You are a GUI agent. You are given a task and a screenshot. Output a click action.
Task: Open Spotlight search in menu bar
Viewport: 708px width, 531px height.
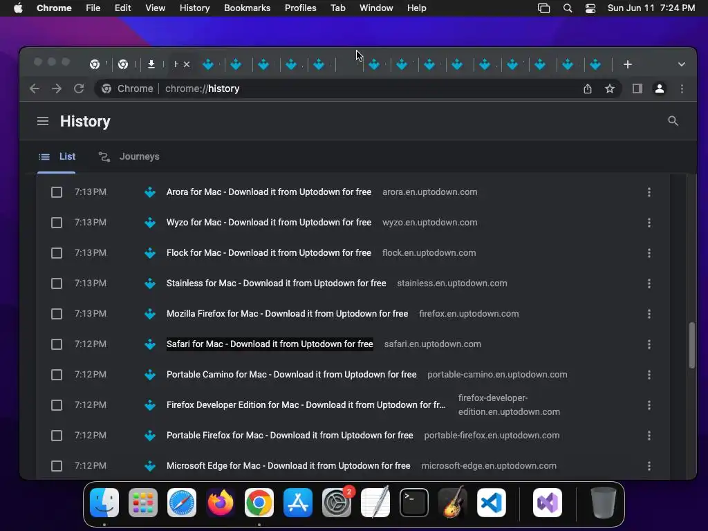[x=568, y=8]
